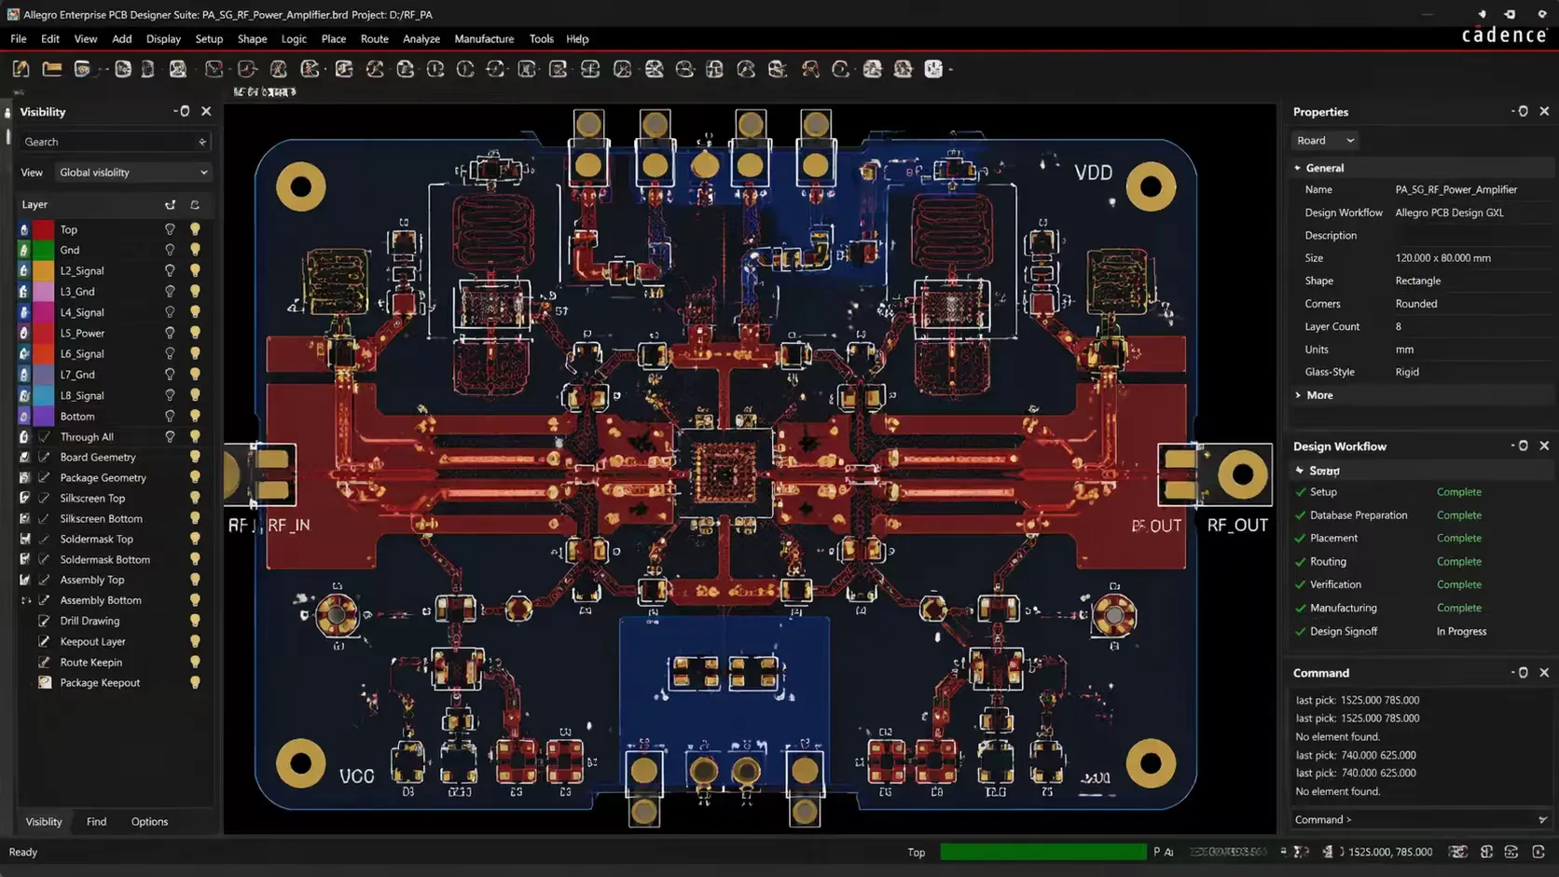The image size is (1559, 877).
Task: Click the Top layer color swatch icon
Action: click(43, 229)
